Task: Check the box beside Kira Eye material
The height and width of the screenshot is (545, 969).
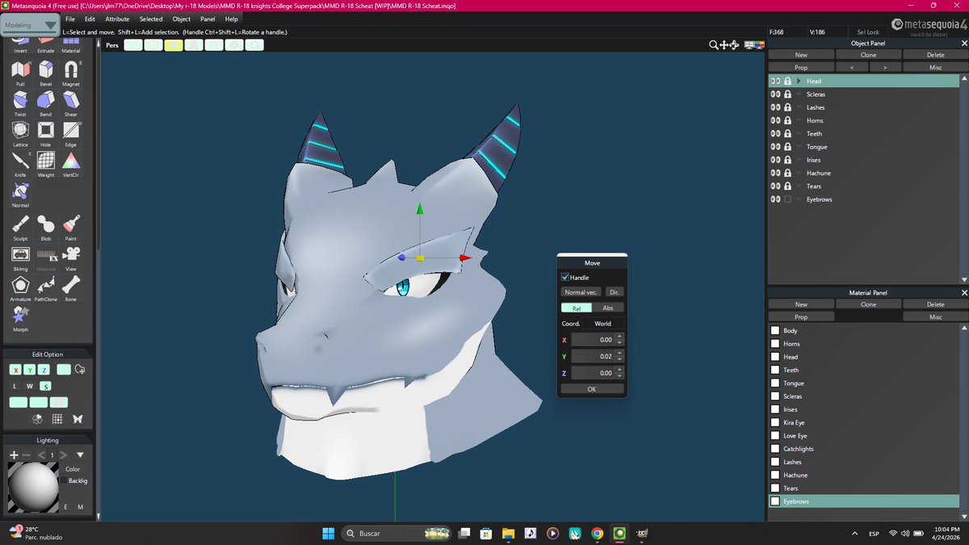Action: click(775, 422)
